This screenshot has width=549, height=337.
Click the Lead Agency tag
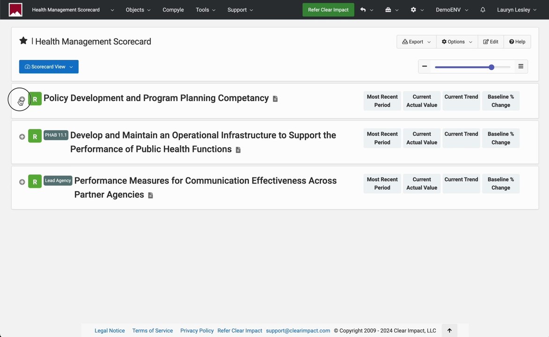pyautogui.click(x=58, y=180)
